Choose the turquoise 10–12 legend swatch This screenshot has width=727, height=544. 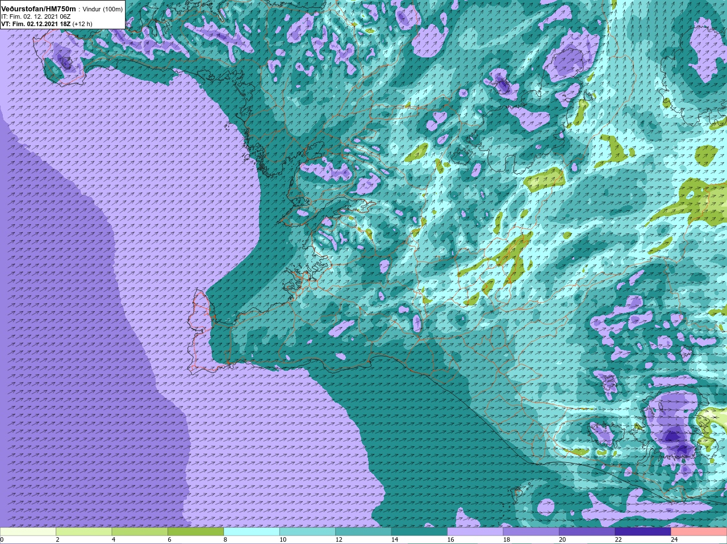307,532
